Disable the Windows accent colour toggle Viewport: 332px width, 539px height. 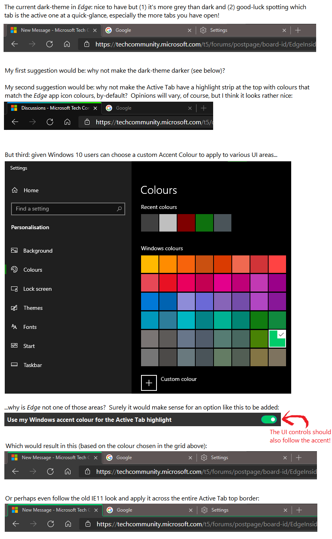pyautogui.click(x=269, y=419)
